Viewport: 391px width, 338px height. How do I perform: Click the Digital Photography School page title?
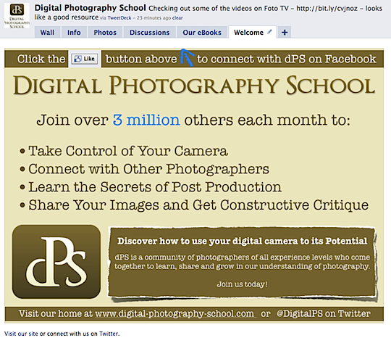[90, 8]
